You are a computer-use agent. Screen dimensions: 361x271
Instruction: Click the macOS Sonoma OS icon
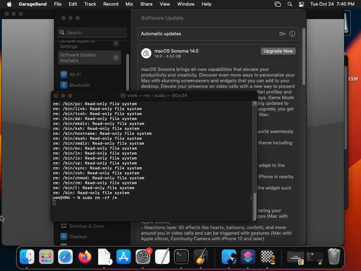coord(146,54)
